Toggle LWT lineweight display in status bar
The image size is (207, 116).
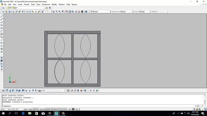pyautogui.click(x=70, y=109)
